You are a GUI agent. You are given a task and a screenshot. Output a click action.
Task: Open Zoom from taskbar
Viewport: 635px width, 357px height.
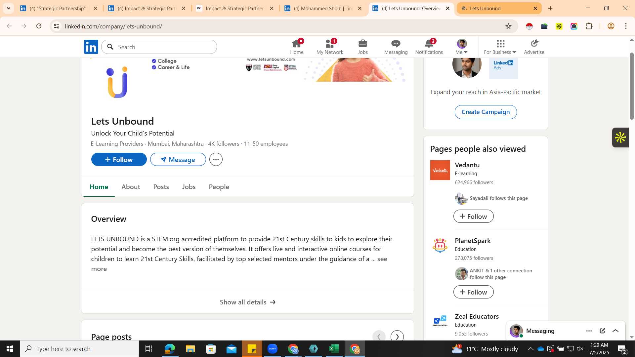[273, 349]
